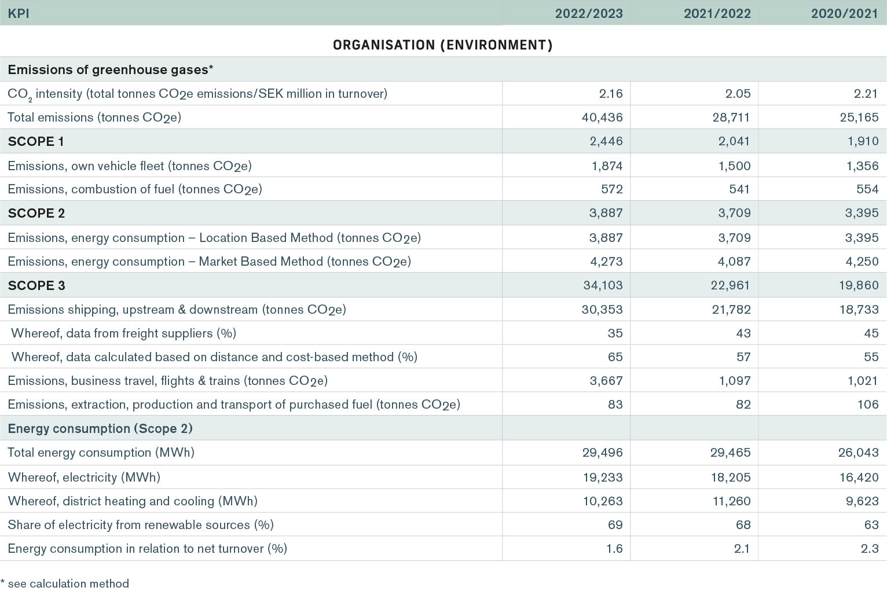This screenshot has width=887, height=591.
Task: Click Market Based value 4,250
Action: click(x=862, y=262)
